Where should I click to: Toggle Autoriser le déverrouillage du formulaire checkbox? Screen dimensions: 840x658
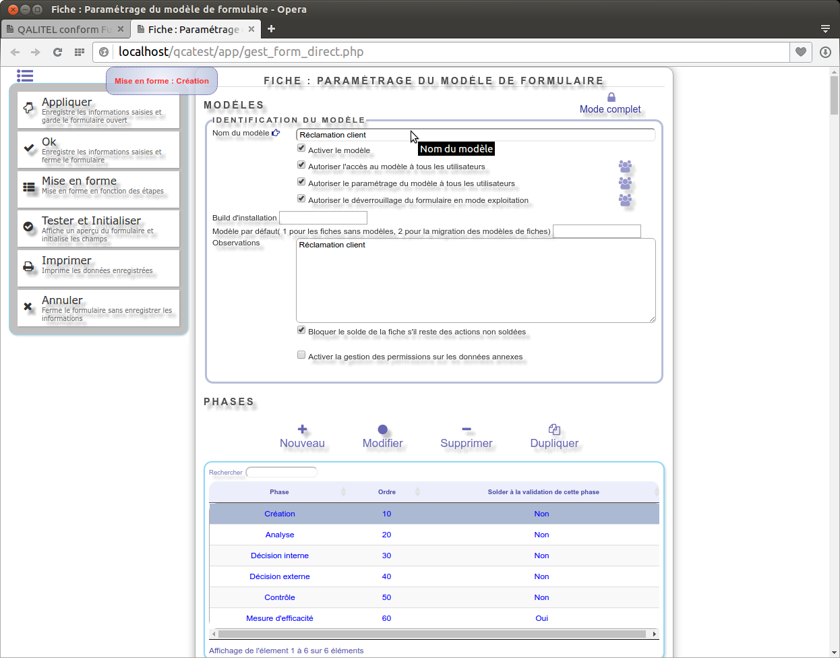click(x=301, y=199)
